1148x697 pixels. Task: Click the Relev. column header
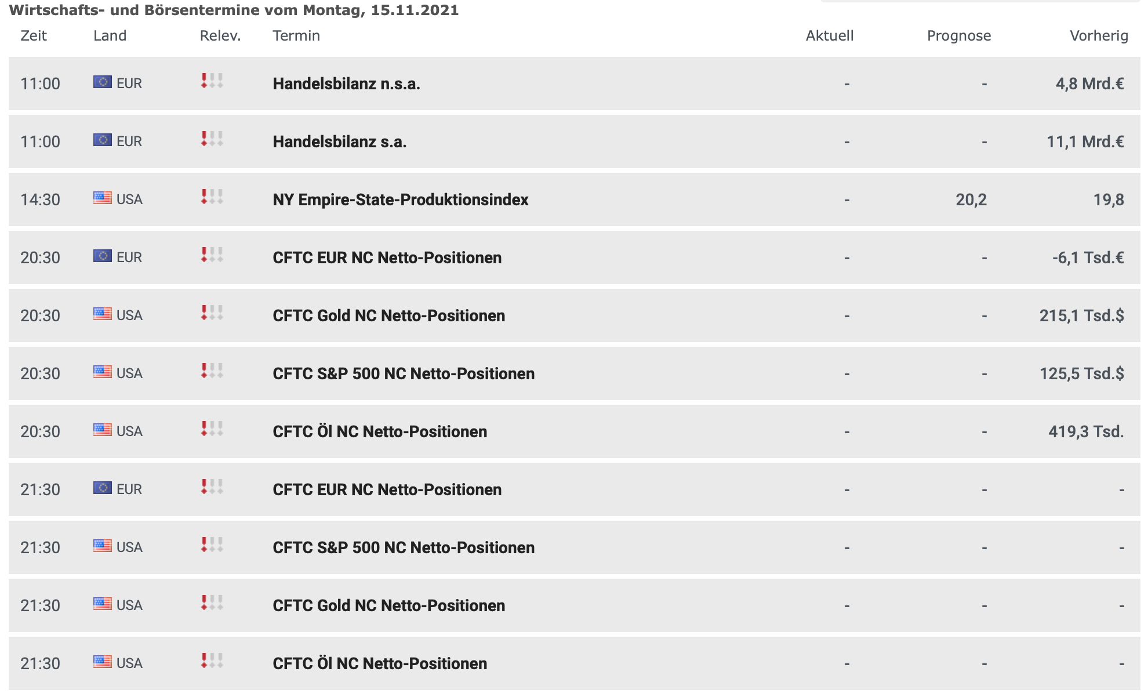point(220,36)
